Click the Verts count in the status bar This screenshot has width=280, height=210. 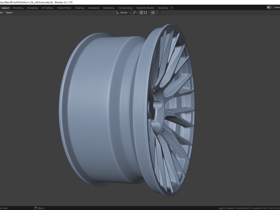[x=242, y=208]
